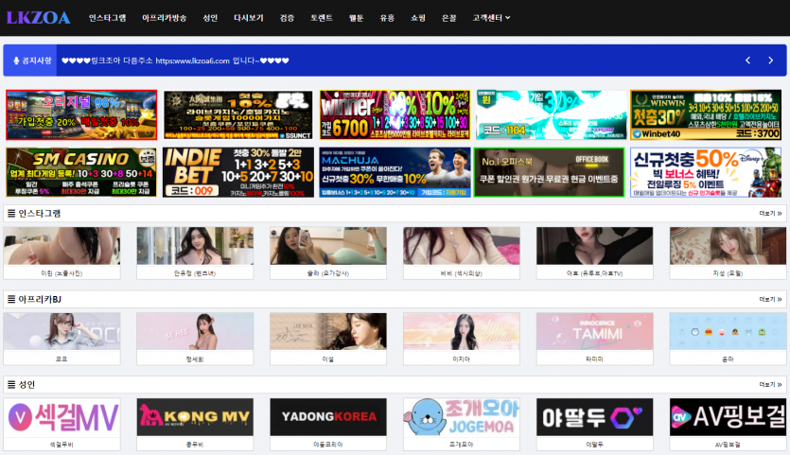Open the 율라 (요가강사) card caption
790x455 pixels.
coord(328,273)
